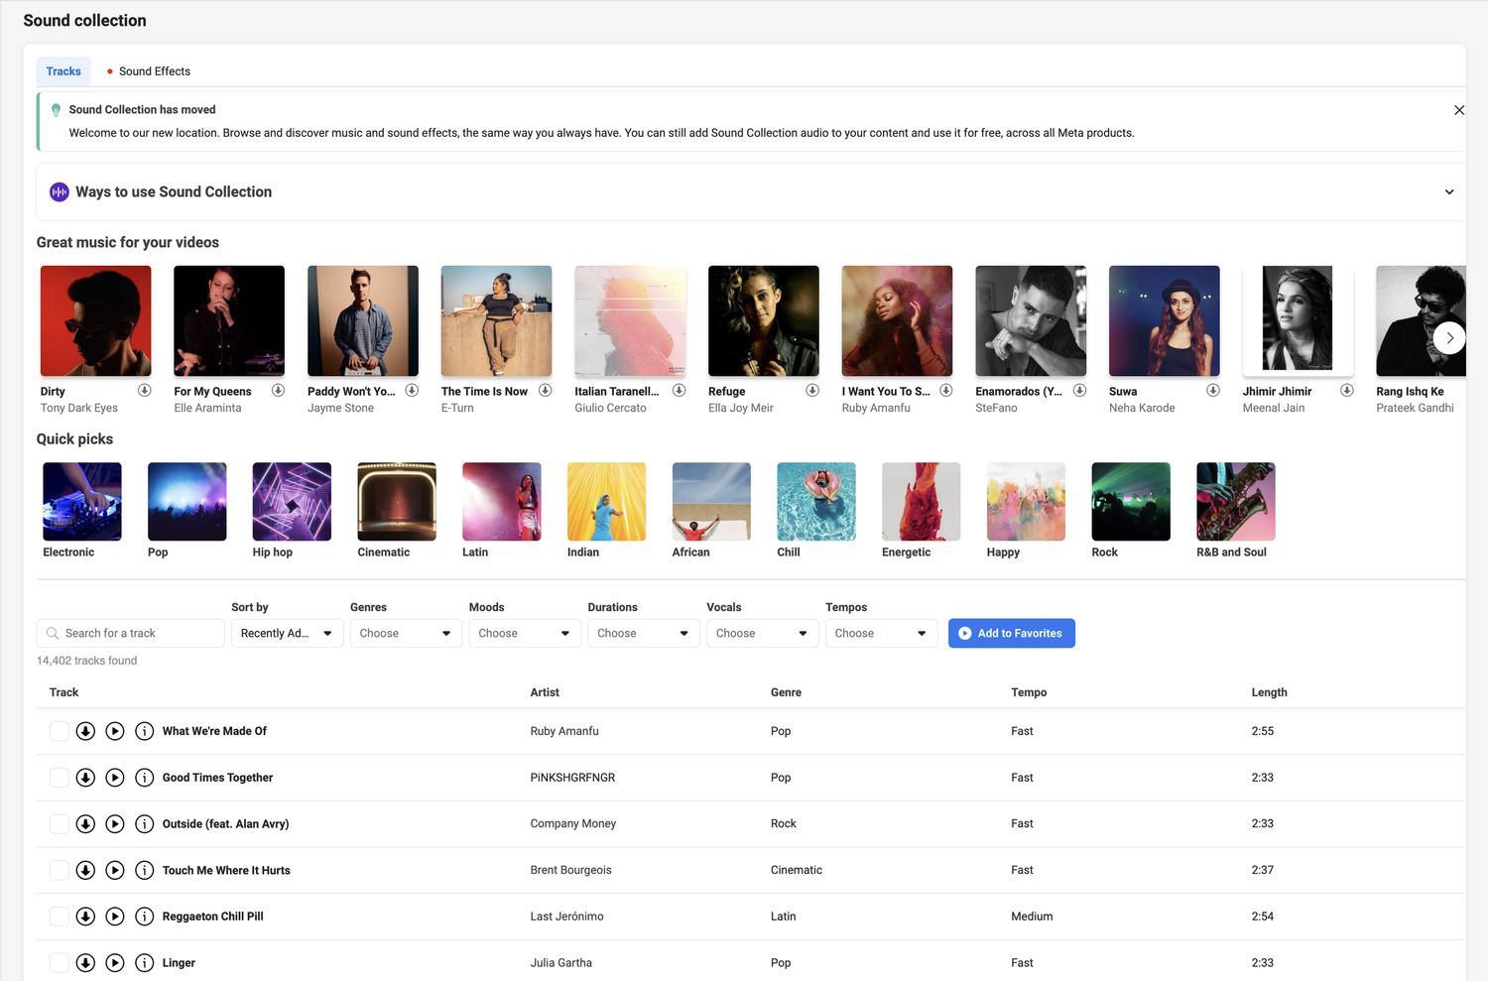The image size is (1488, 981).
Task: Click the Add to Favorites button
Action: [1011, 633]
